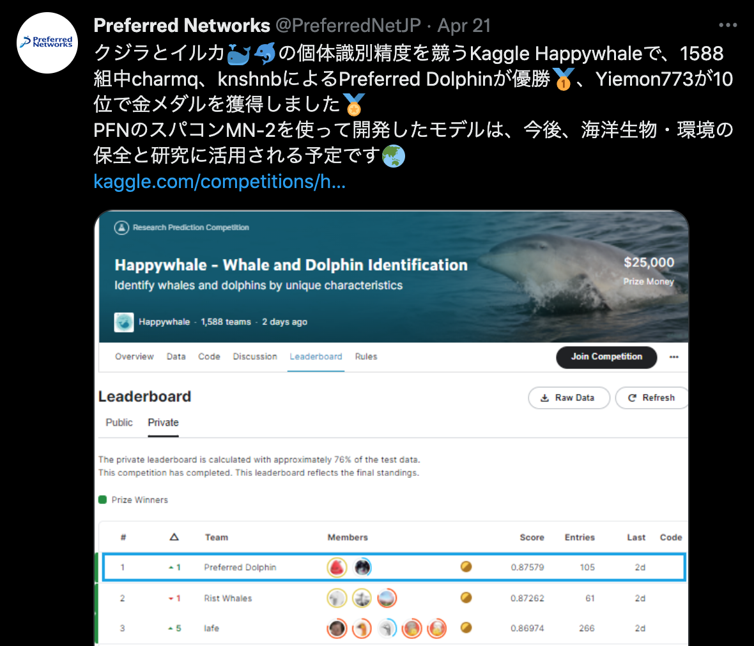Open the competition Overview tab
This screenshot has height=646, width=754.
(134, 356)
